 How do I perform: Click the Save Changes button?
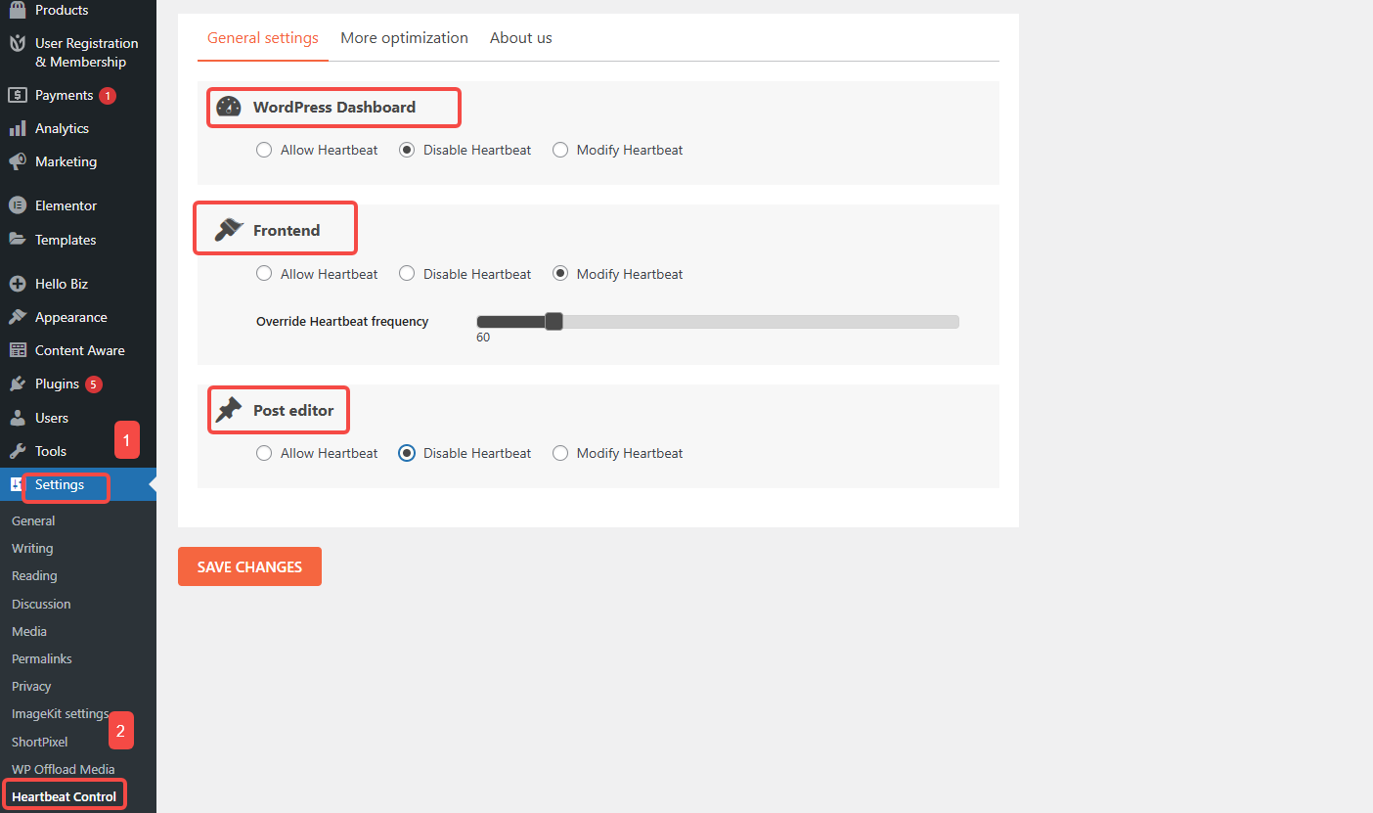click(249, 566)
